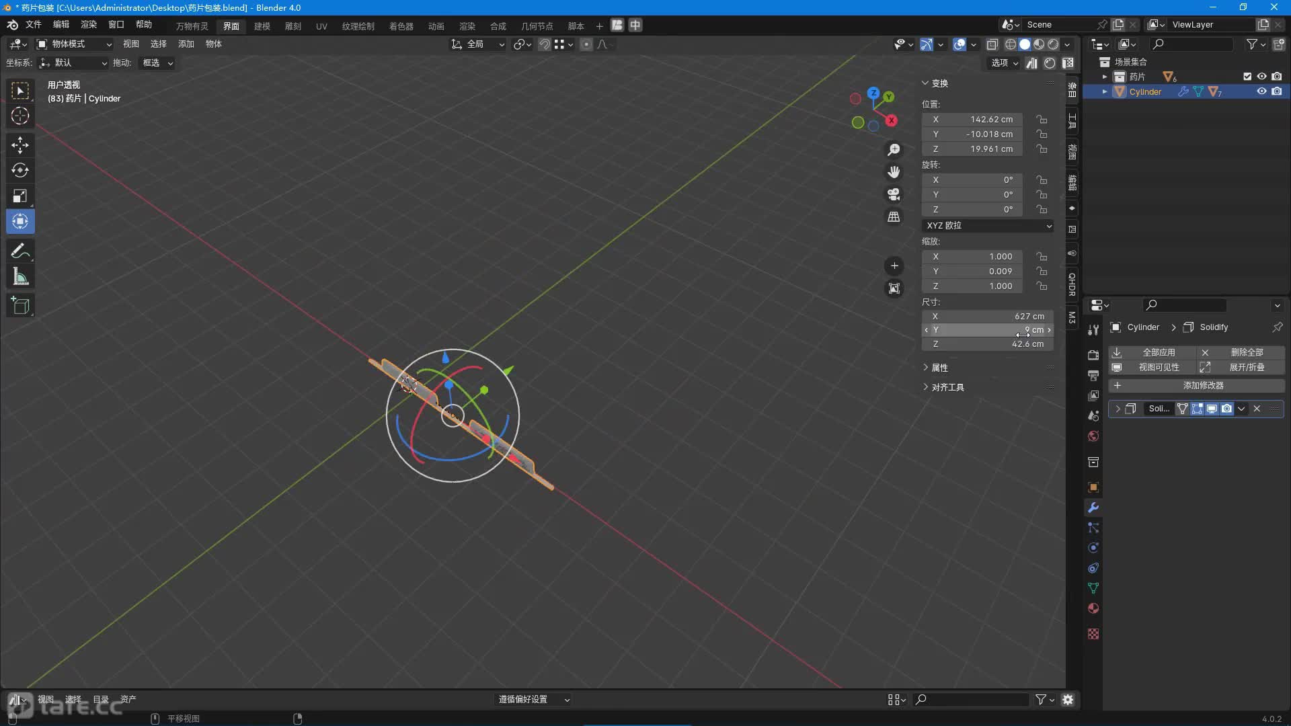The height and width of the screenshot is (726, 1291).
Task: Switch perspective/orthographic grid icon
Action: [x=894, y=216]
